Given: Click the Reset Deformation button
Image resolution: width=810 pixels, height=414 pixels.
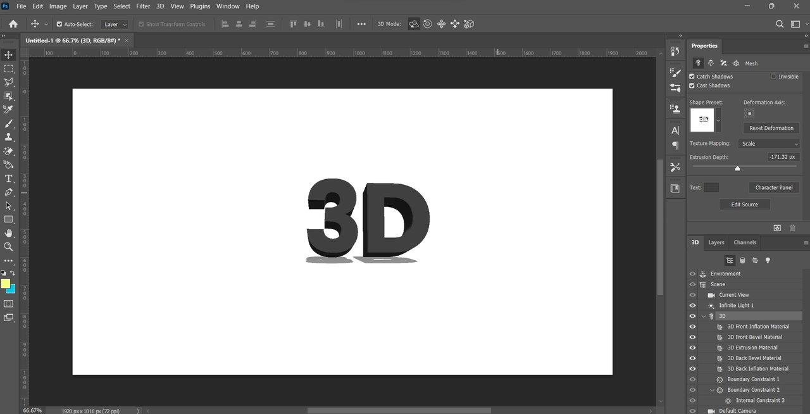Looking at the screenshot, I should click(x=771, y=128).
